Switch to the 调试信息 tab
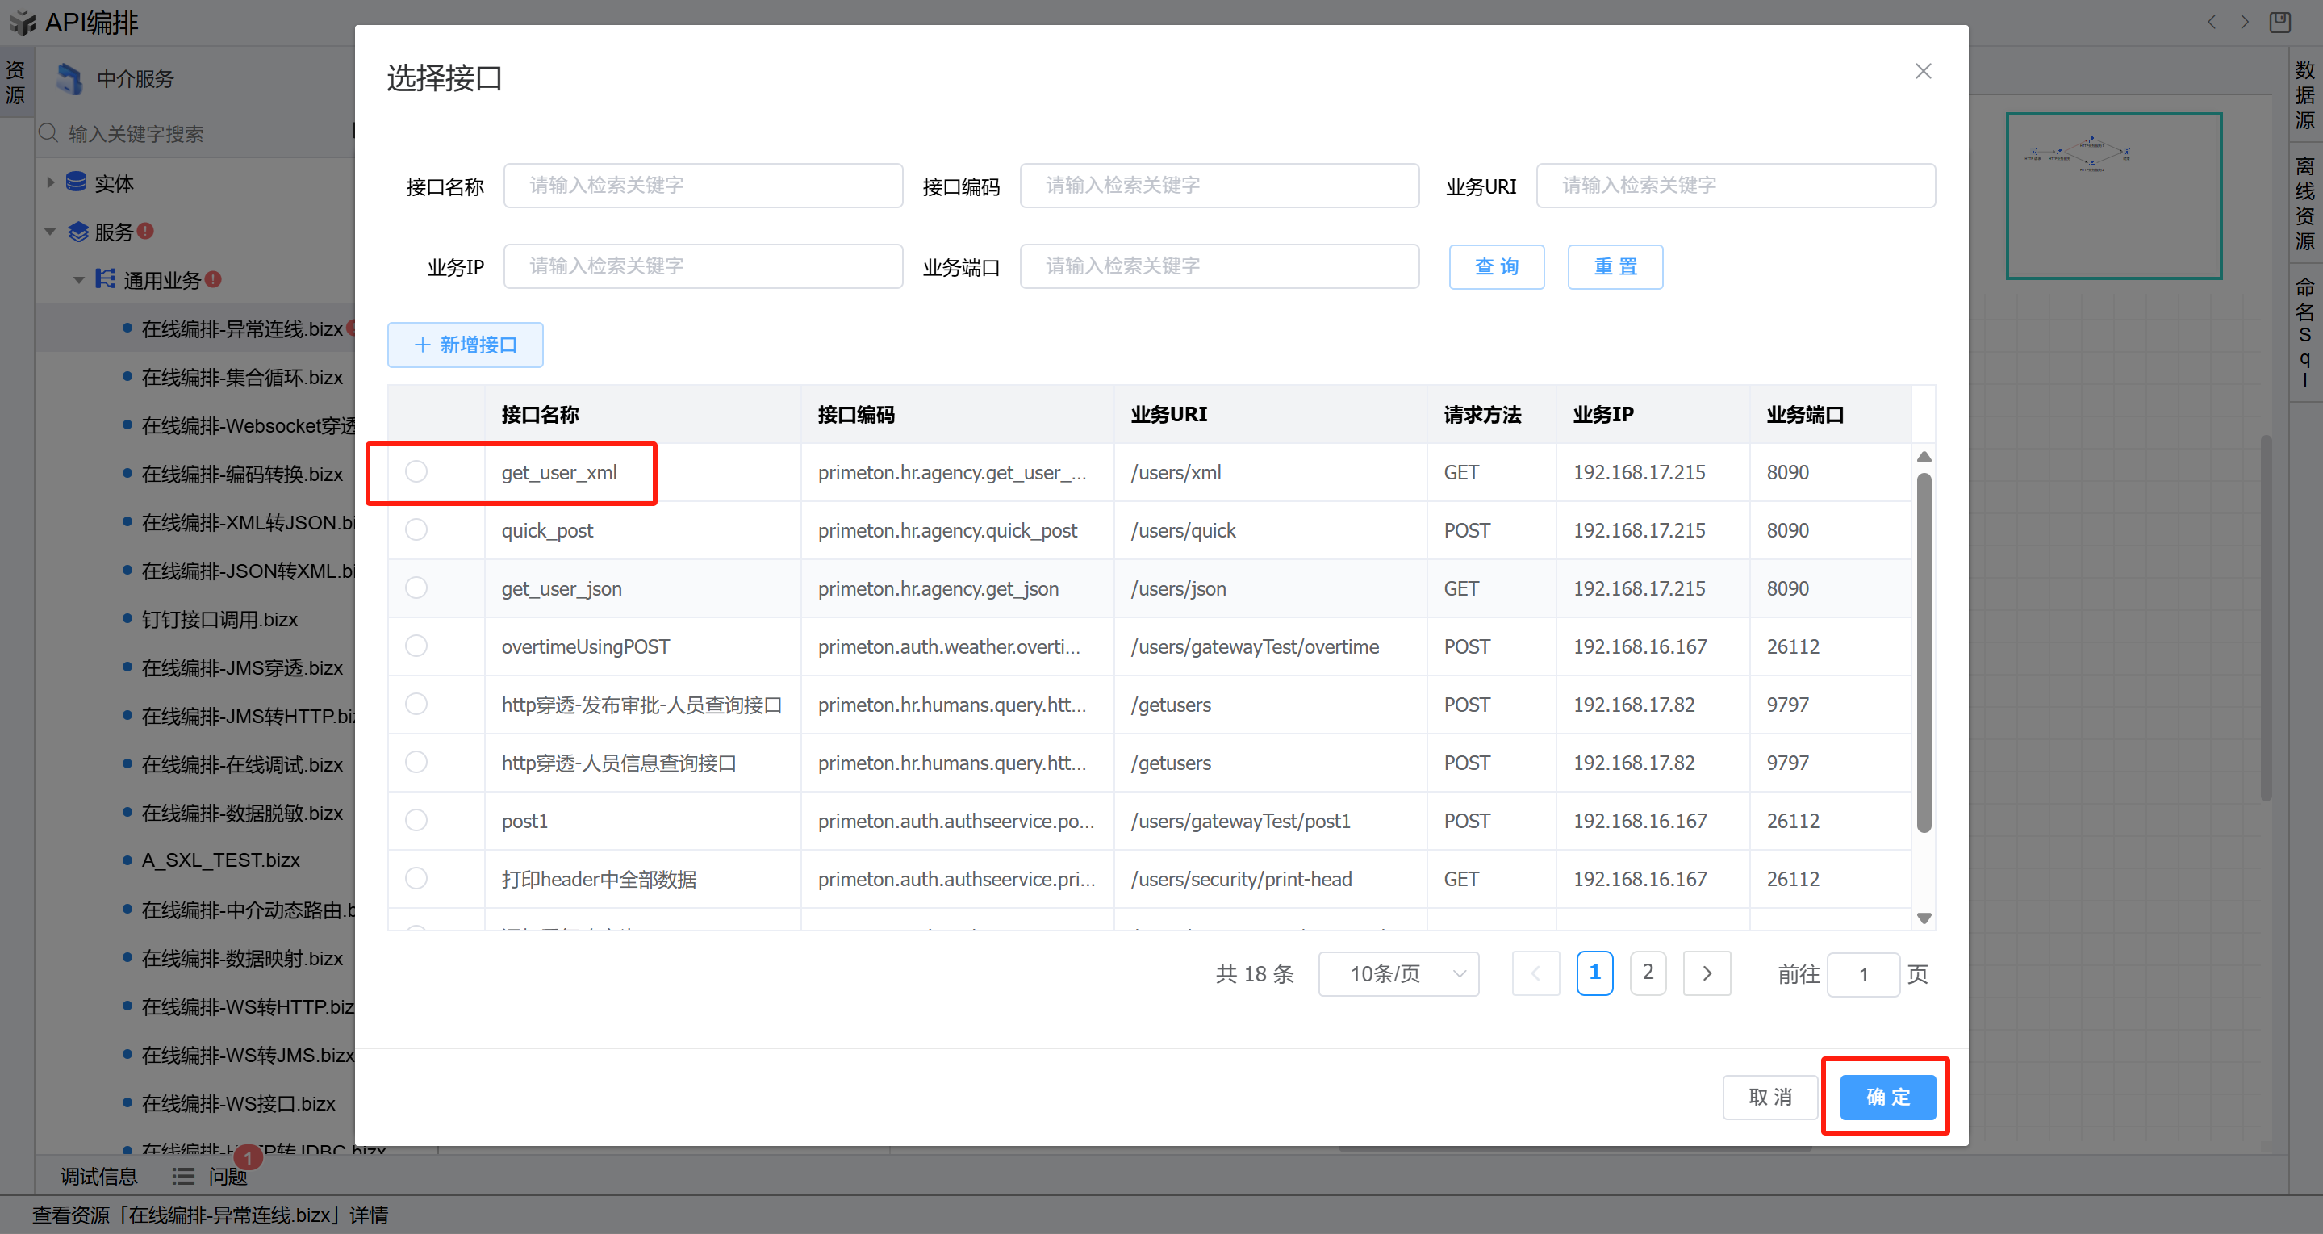This screenshot has height=1234, width=2323. coord(98,1176)
